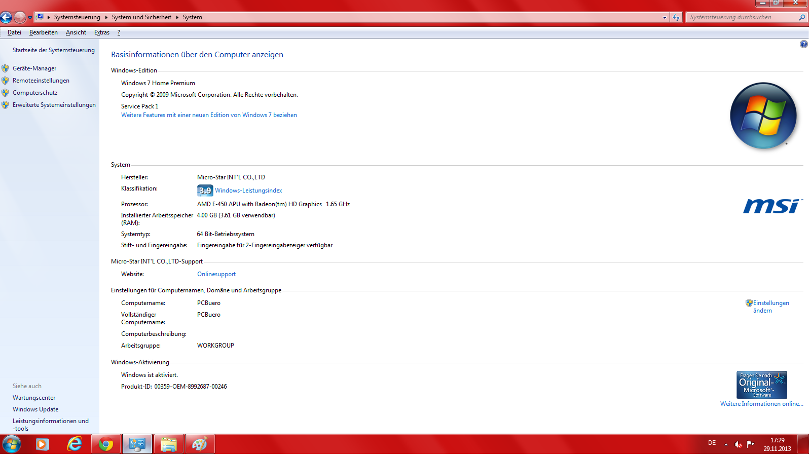Open the Windows Start menu orb
Screen dimensions: 811x456
11,444
